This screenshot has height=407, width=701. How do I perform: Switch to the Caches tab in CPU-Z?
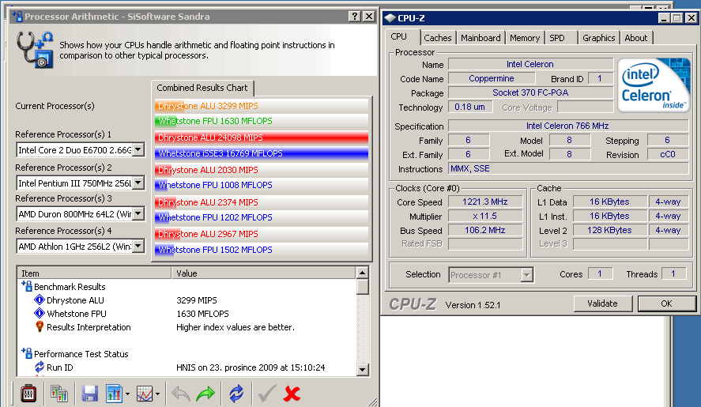point(437,38)
